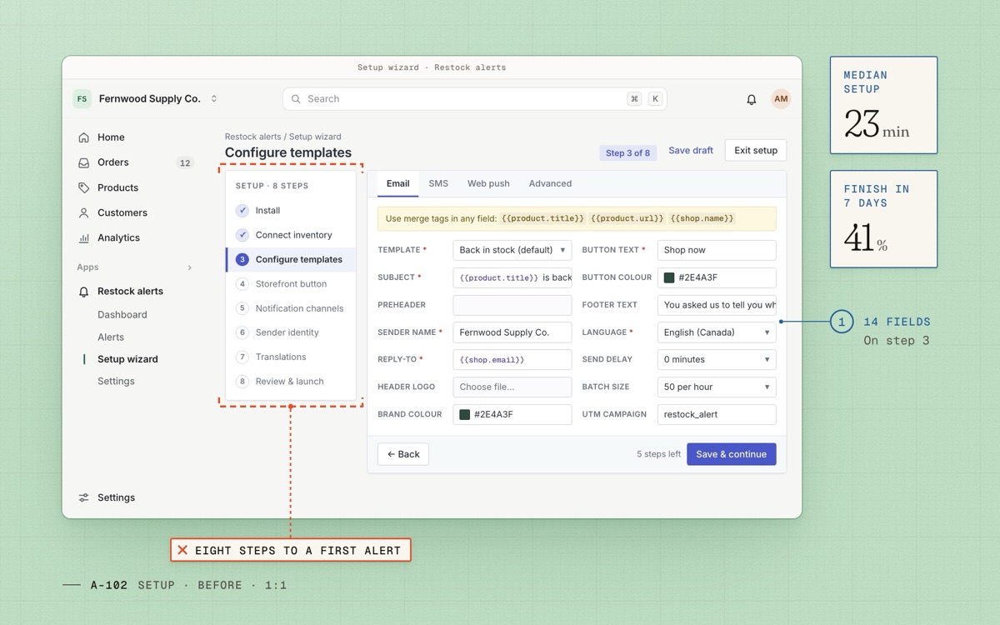Click the FS store logo badge
Viewport: 1000px width, 625px height.
[82, 99]
